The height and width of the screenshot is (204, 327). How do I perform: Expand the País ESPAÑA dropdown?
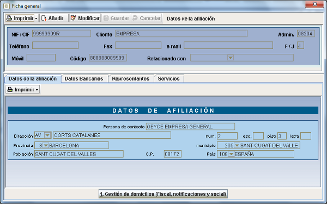point(231,154)
